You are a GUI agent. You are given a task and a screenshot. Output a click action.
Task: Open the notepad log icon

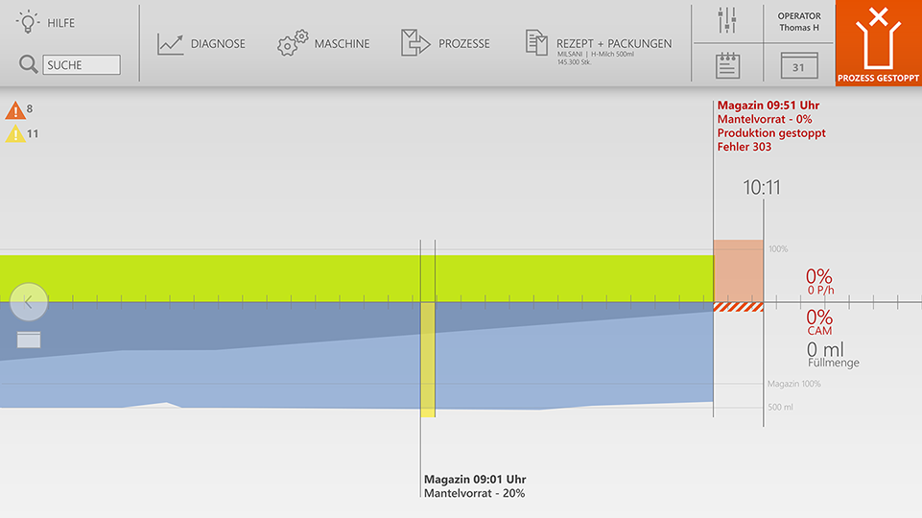pyautogui.click(x=727, y=65)
